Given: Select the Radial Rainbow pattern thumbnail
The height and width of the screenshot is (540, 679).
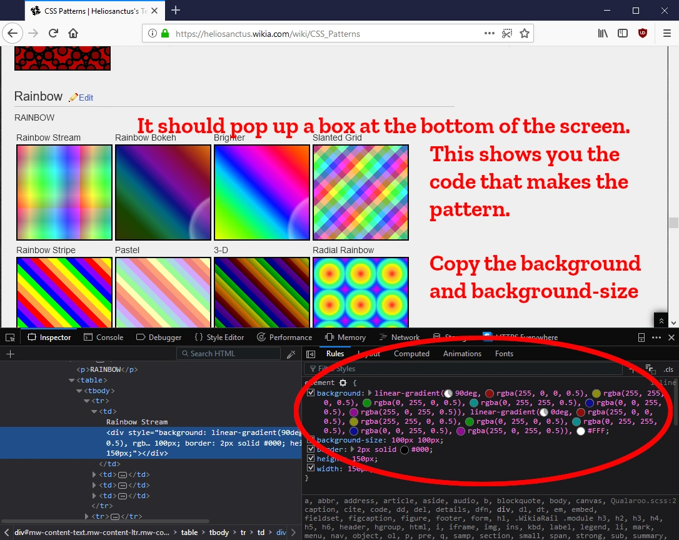Looking at the screenshot, I should pos(361,292).
